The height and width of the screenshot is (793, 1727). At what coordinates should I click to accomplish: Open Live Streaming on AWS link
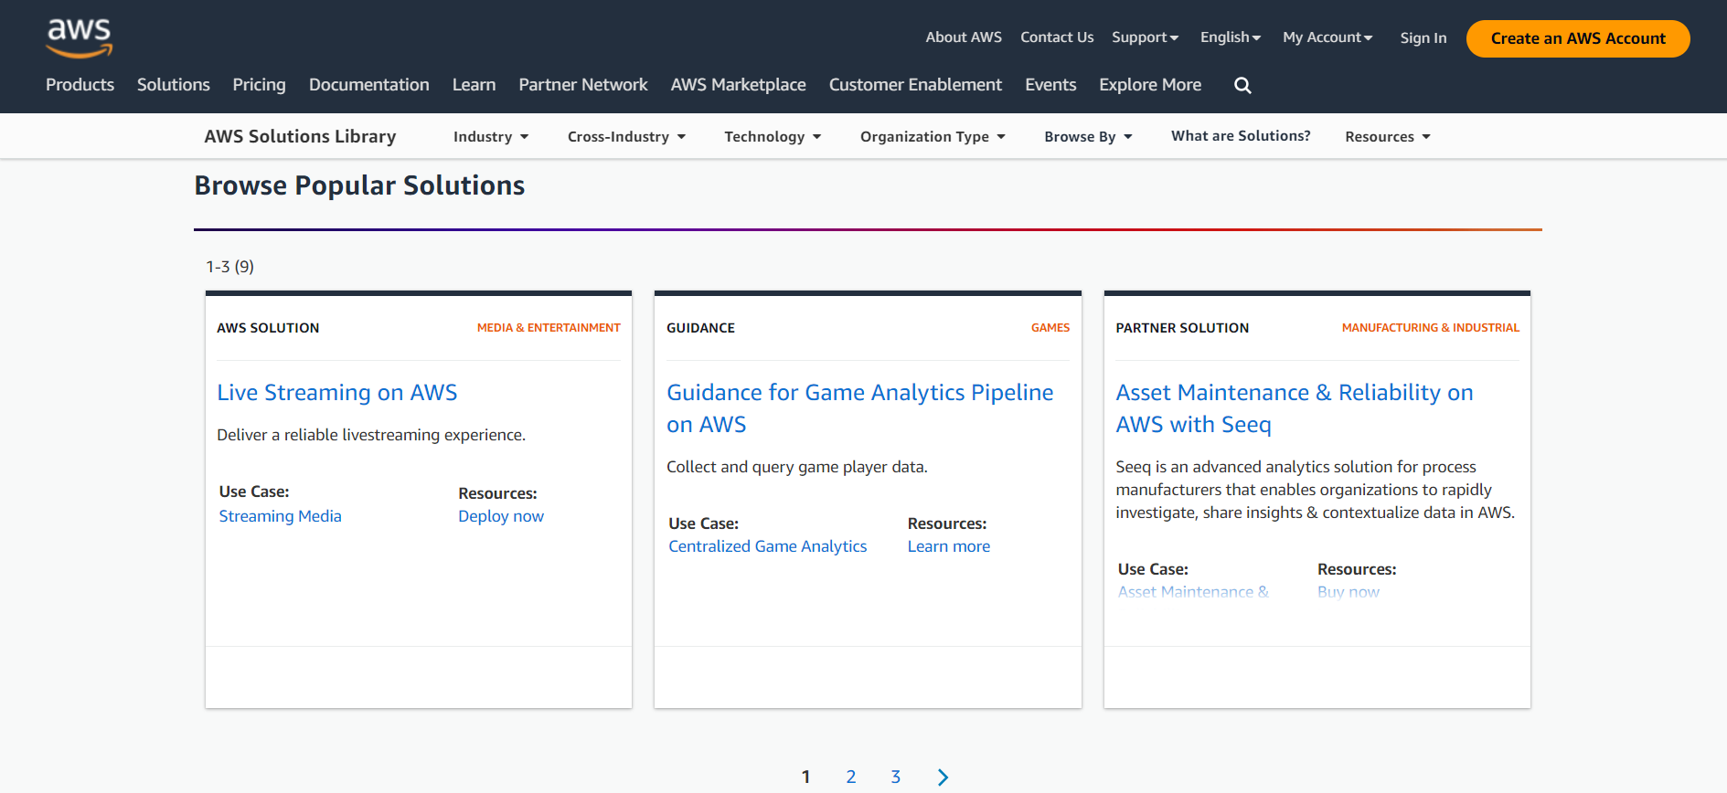[x=336, y=393]
